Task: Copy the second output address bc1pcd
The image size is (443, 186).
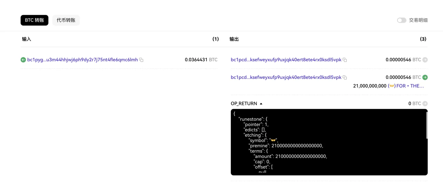Action: coord(345,78)
